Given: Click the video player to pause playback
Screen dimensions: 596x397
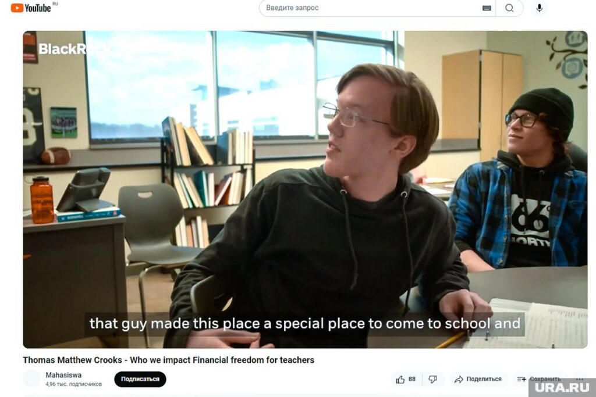Looking at the screenshot, I should click(305, 189).
